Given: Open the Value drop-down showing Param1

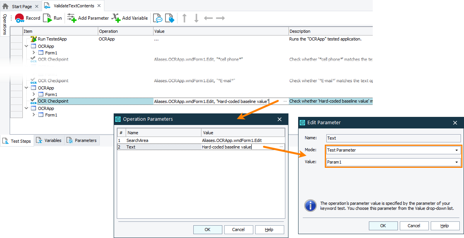Looking at the screenshot, I should coord(456,162).
